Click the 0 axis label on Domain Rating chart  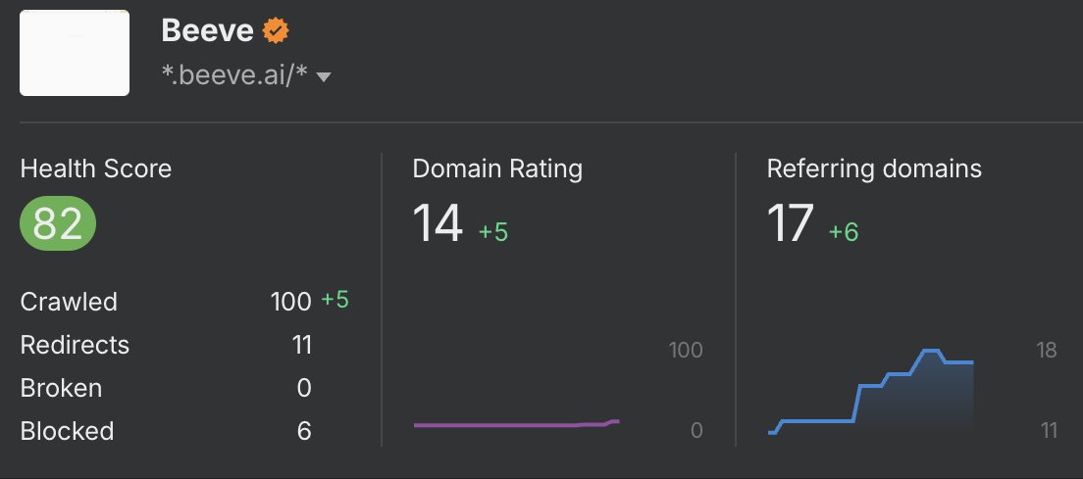(x=696, y=431)
